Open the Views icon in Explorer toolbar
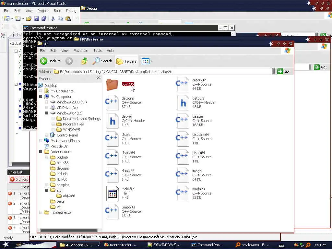This screenshot has height=249, width=332. (146, 61)
